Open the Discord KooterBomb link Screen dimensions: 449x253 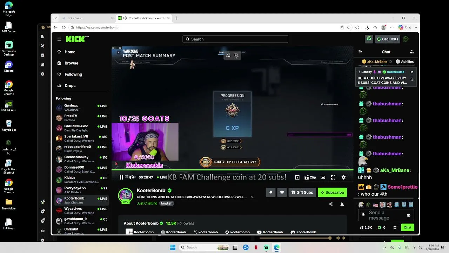tap(303, 232)
